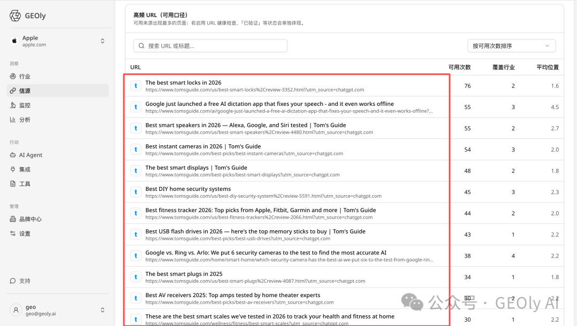Open 设置 page
The height and width of the screenshot is (326, 577).
[58, 234]
